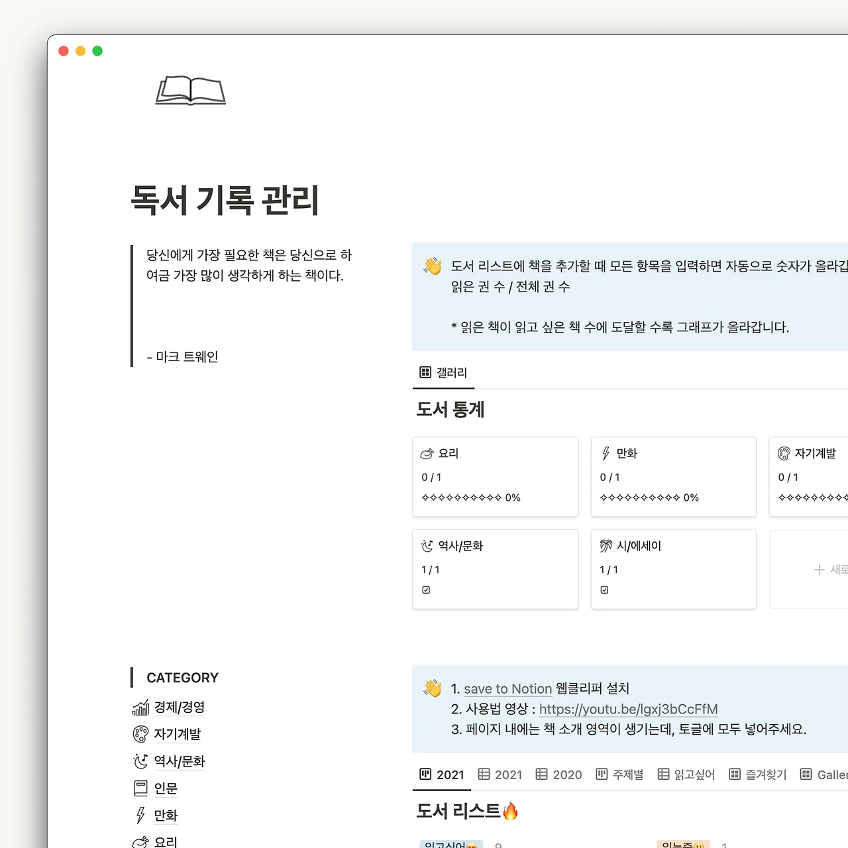Image resolution: width=848 pixels, height=848 pixels.
Task: Open the 2020 tab
Action: (x=558, y=774)
